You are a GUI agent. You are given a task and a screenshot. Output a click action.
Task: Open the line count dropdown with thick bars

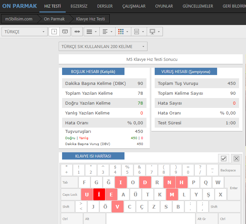coord(92,32)
